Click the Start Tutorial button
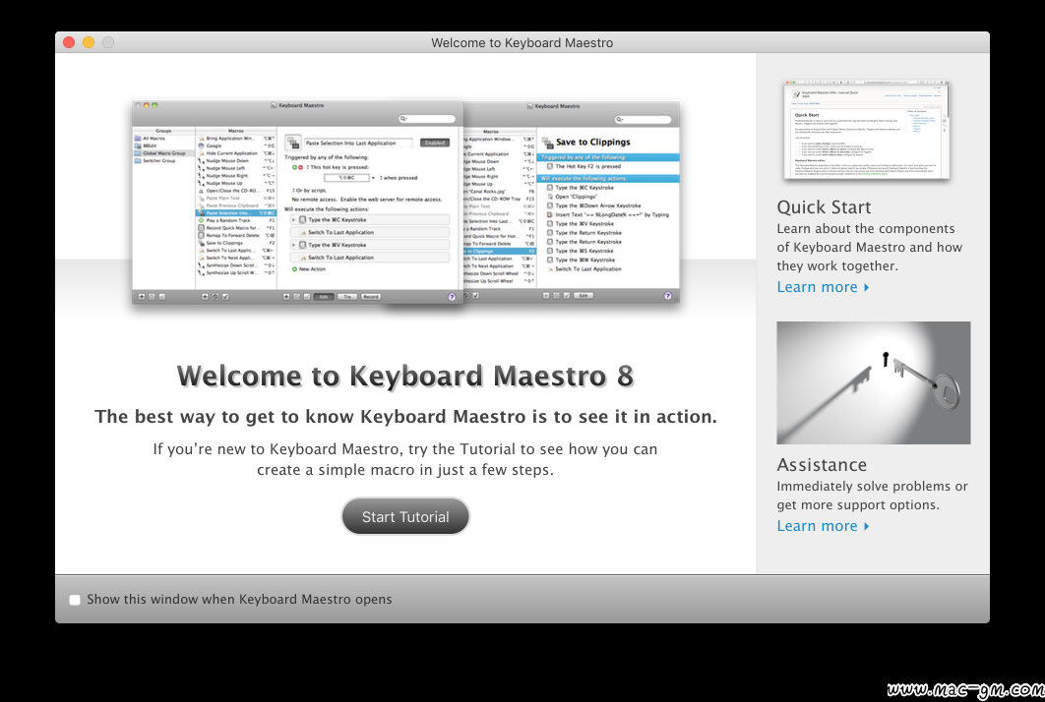The image size is (1045, 702). point(405,516)
